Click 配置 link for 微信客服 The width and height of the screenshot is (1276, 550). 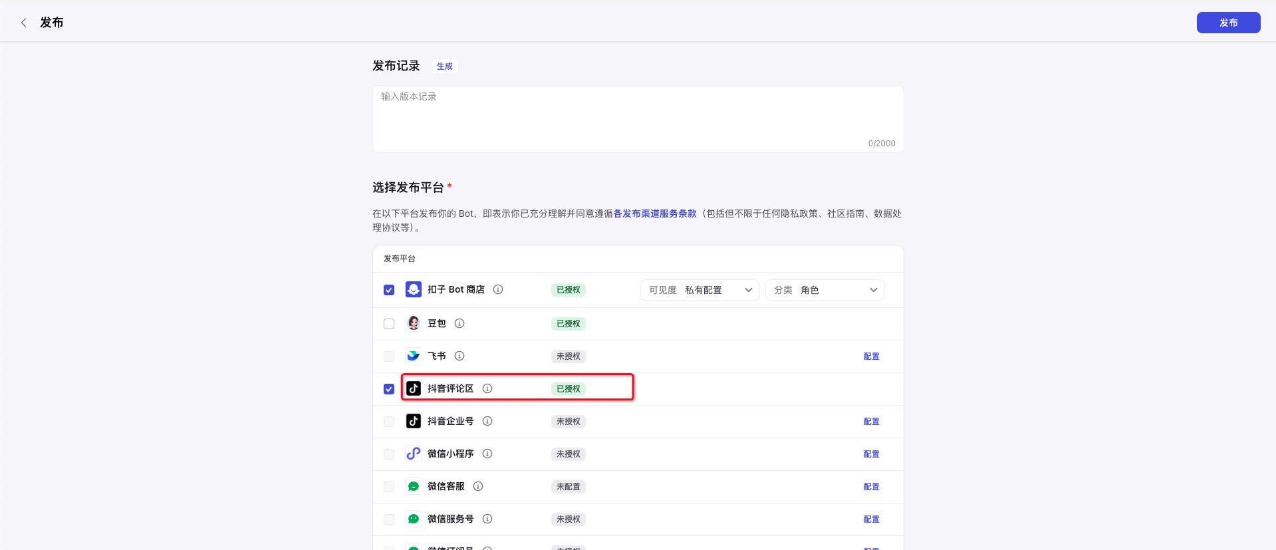(871, 487)
